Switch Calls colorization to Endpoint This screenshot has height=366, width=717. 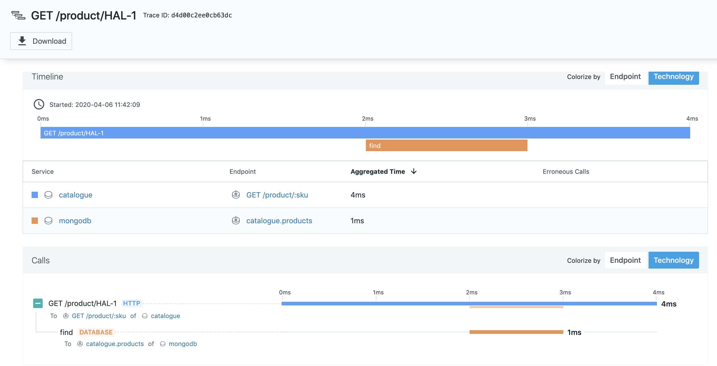click(625, 260)
